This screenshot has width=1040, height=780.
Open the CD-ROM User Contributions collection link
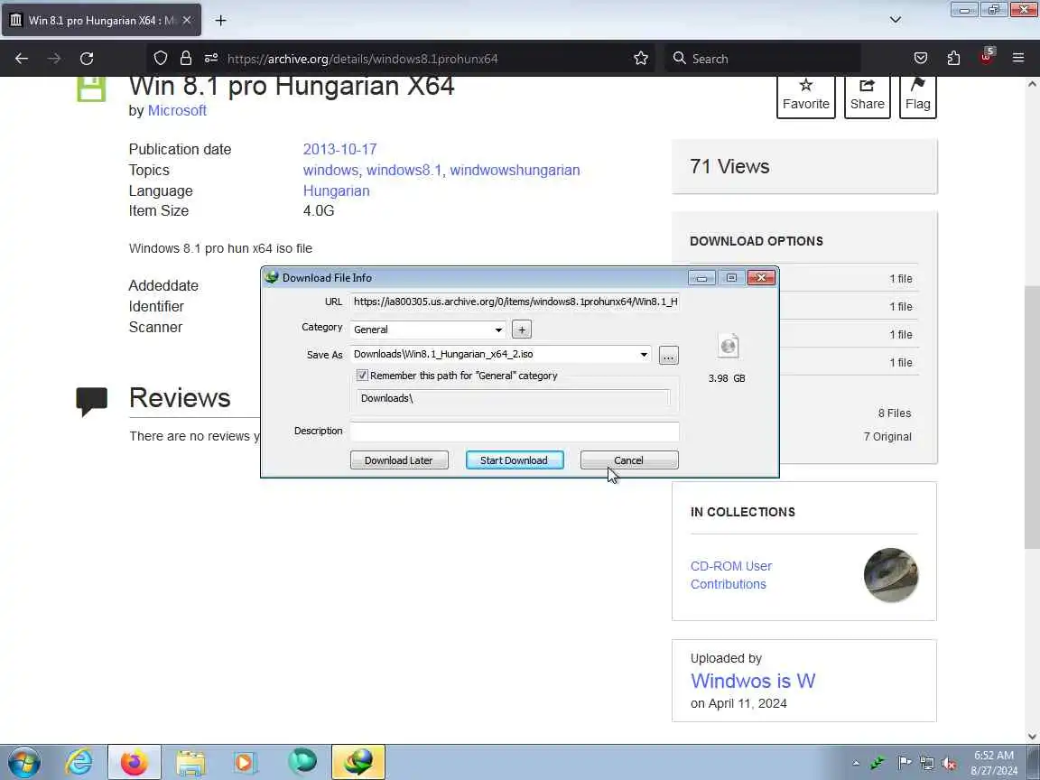click(731, 575)
